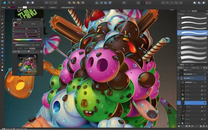Image resolution: width=208 pixels, height=130 pixels.
Task: Pick the colour picker eyedropper in Colour panel
Action: tap(21, 23)
